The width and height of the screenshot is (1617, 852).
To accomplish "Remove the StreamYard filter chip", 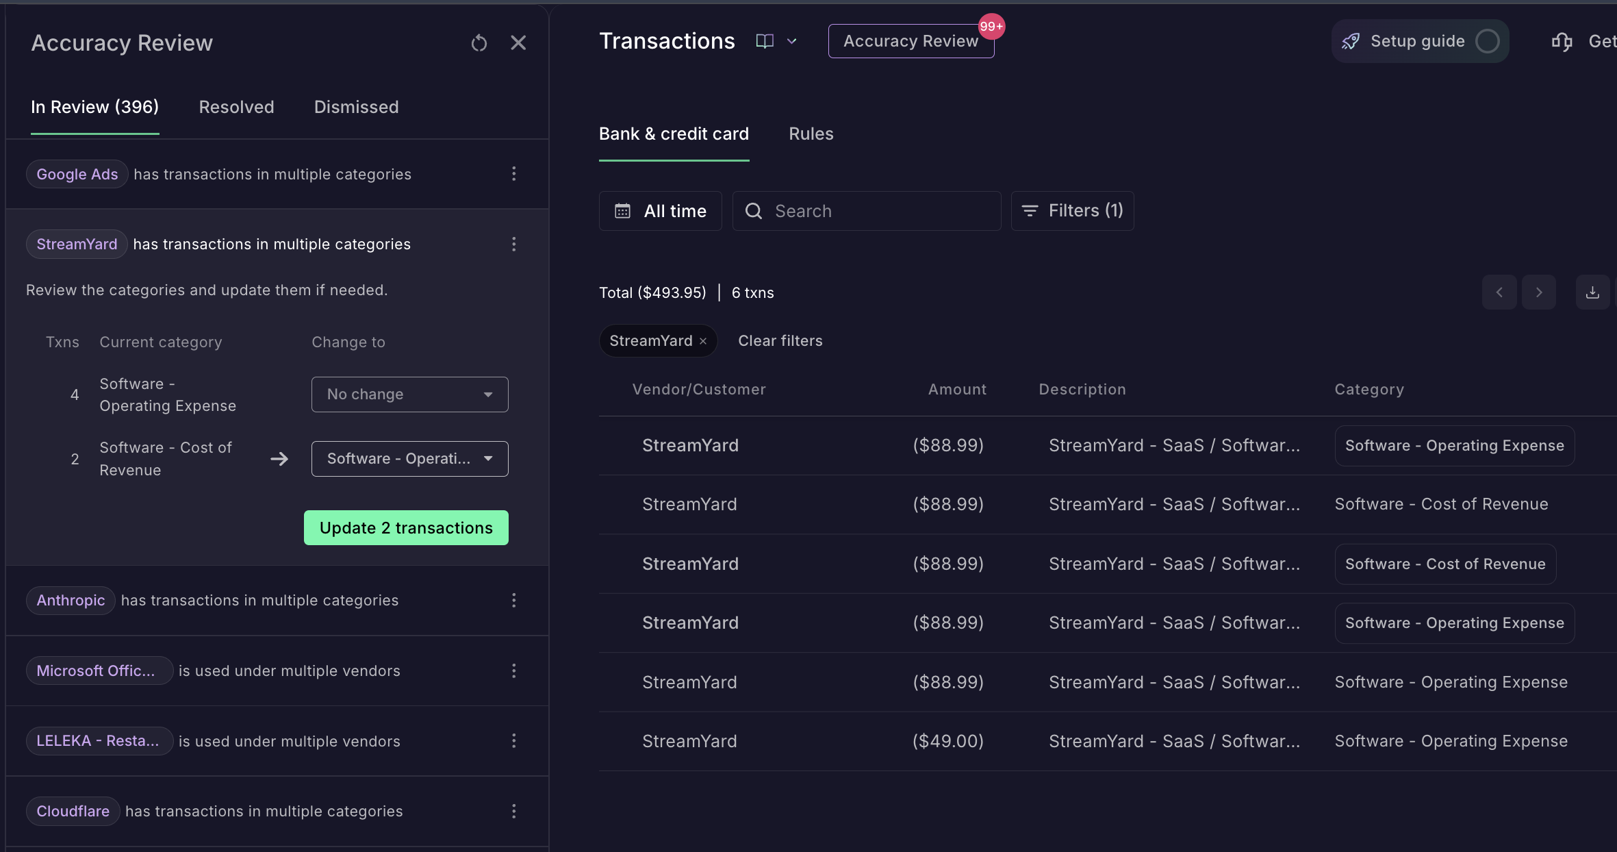I will [703, 341].
